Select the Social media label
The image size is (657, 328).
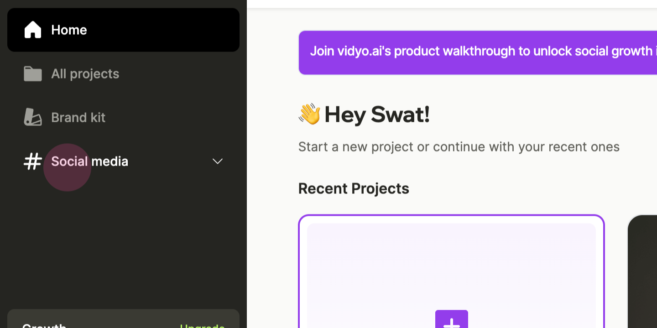(x=89, y=161)
